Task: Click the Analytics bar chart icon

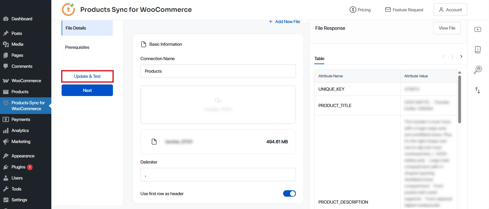Action: point(6,130)
